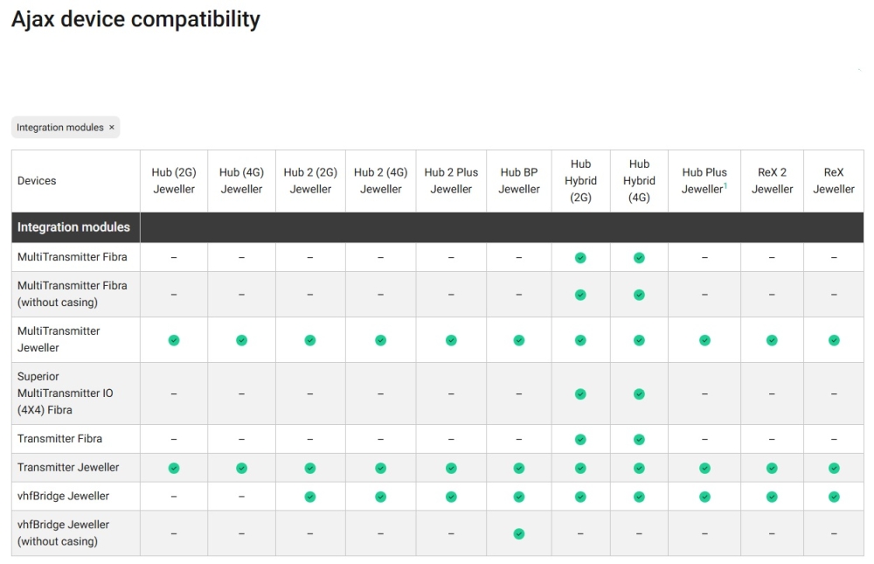Click MultiTransmitter Fibra checkmark under Hub Hybrid (2G)

point(580,258)
